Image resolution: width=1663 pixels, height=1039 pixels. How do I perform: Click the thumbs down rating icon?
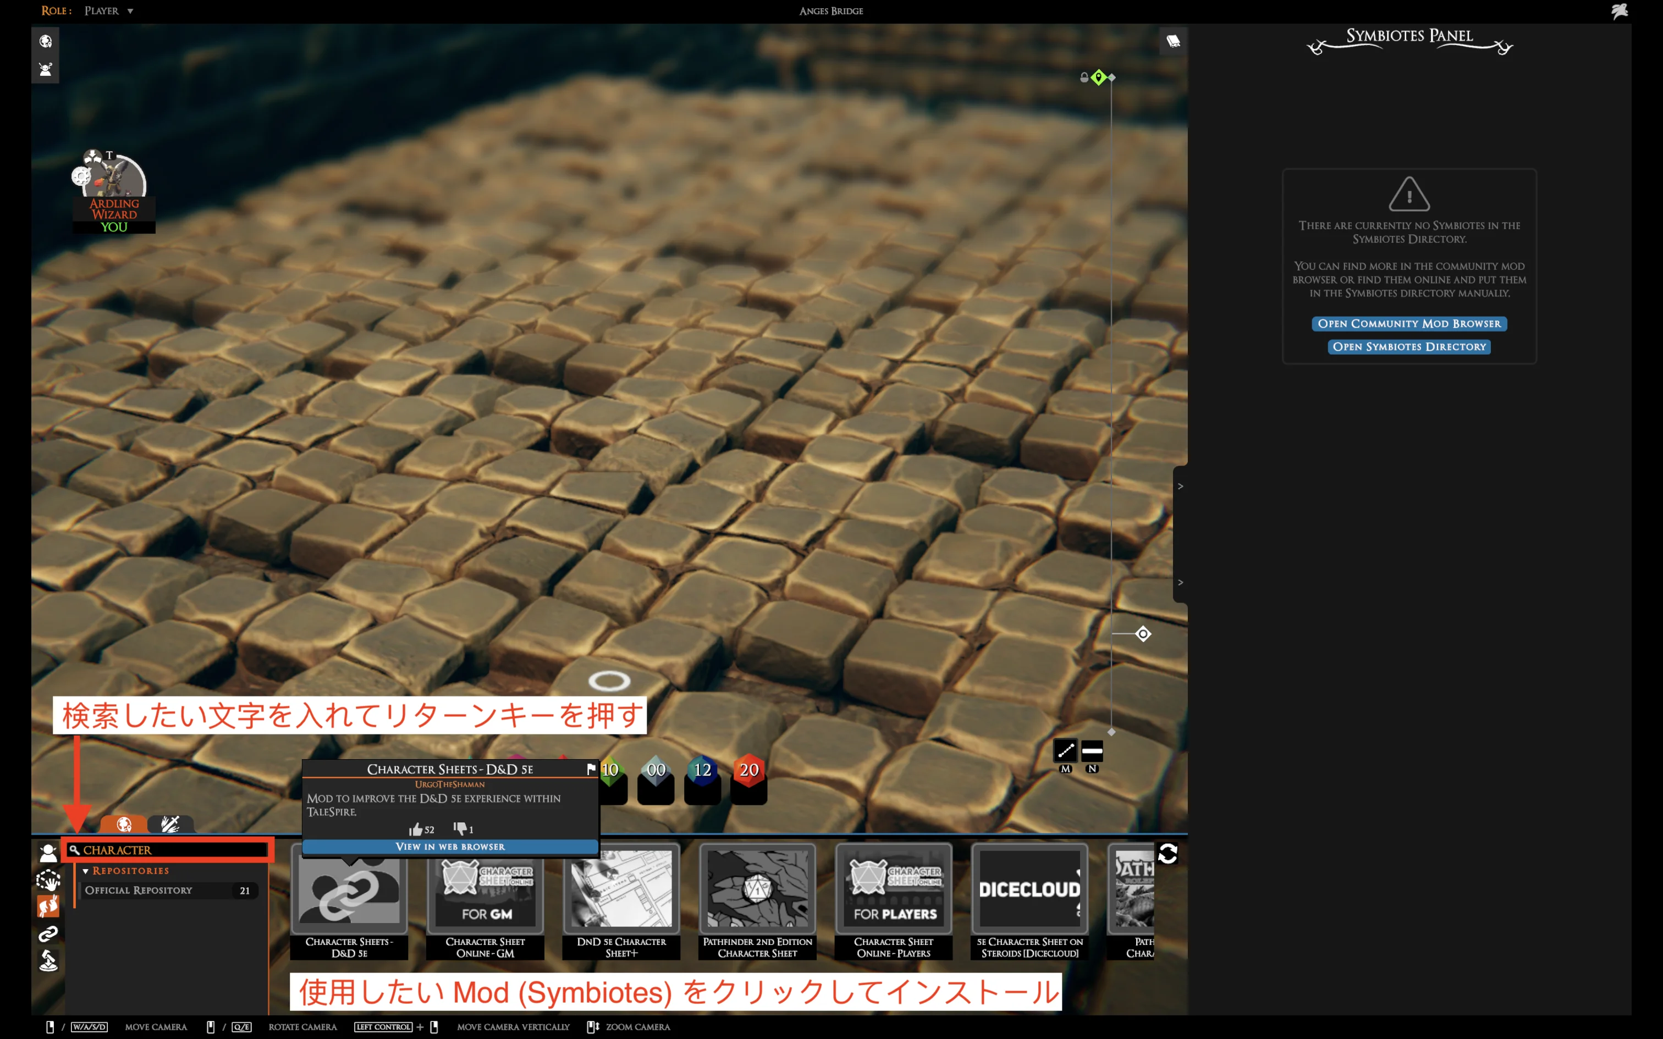(x=460, y=829)
